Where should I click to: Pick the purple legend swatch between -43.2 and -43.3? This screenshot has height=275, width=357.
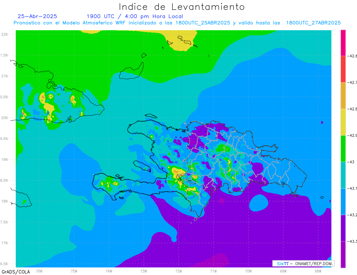tap(343, 228)
